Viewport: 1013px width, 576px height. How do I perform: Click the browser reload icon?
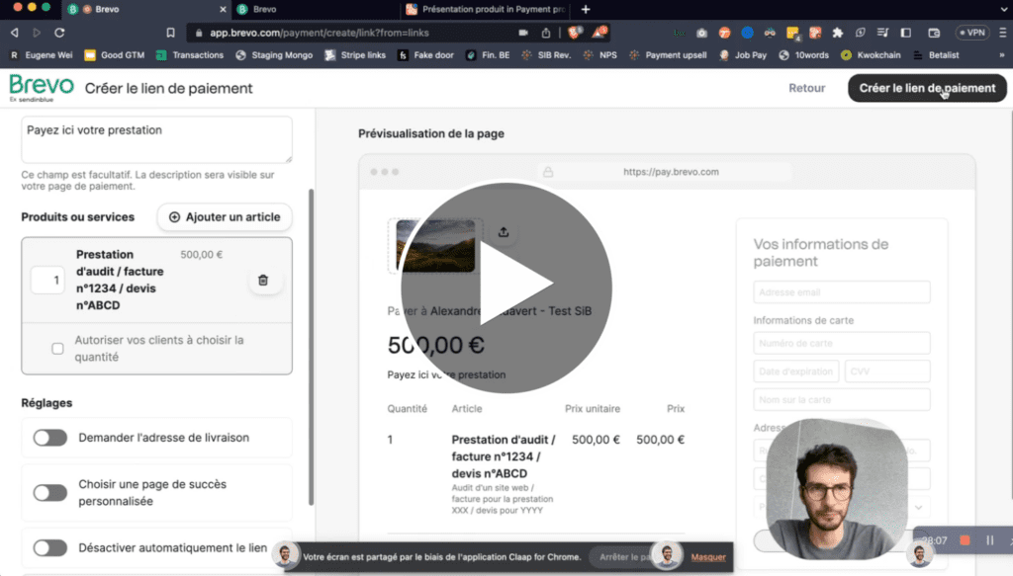(x=59, y=31)
